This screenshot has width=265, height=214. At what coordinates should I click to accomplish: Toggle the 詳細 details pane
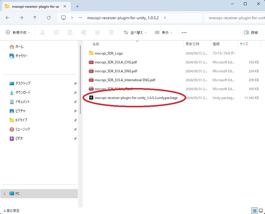click(x=251, y=32)
